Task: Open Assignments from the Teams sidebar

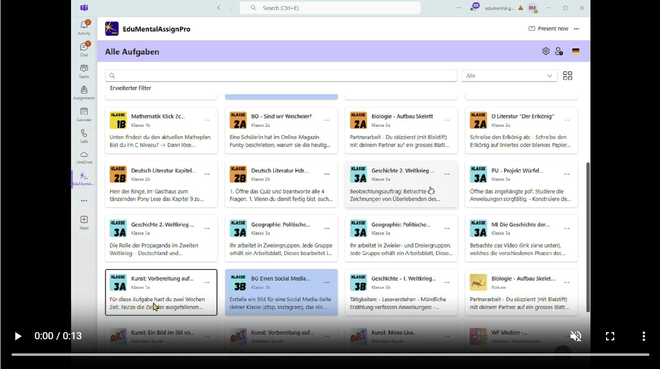Action: [84, 92]
